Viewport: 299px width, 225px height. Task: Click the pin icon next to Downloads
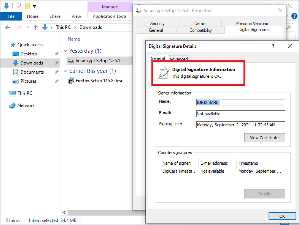point(56,63)
